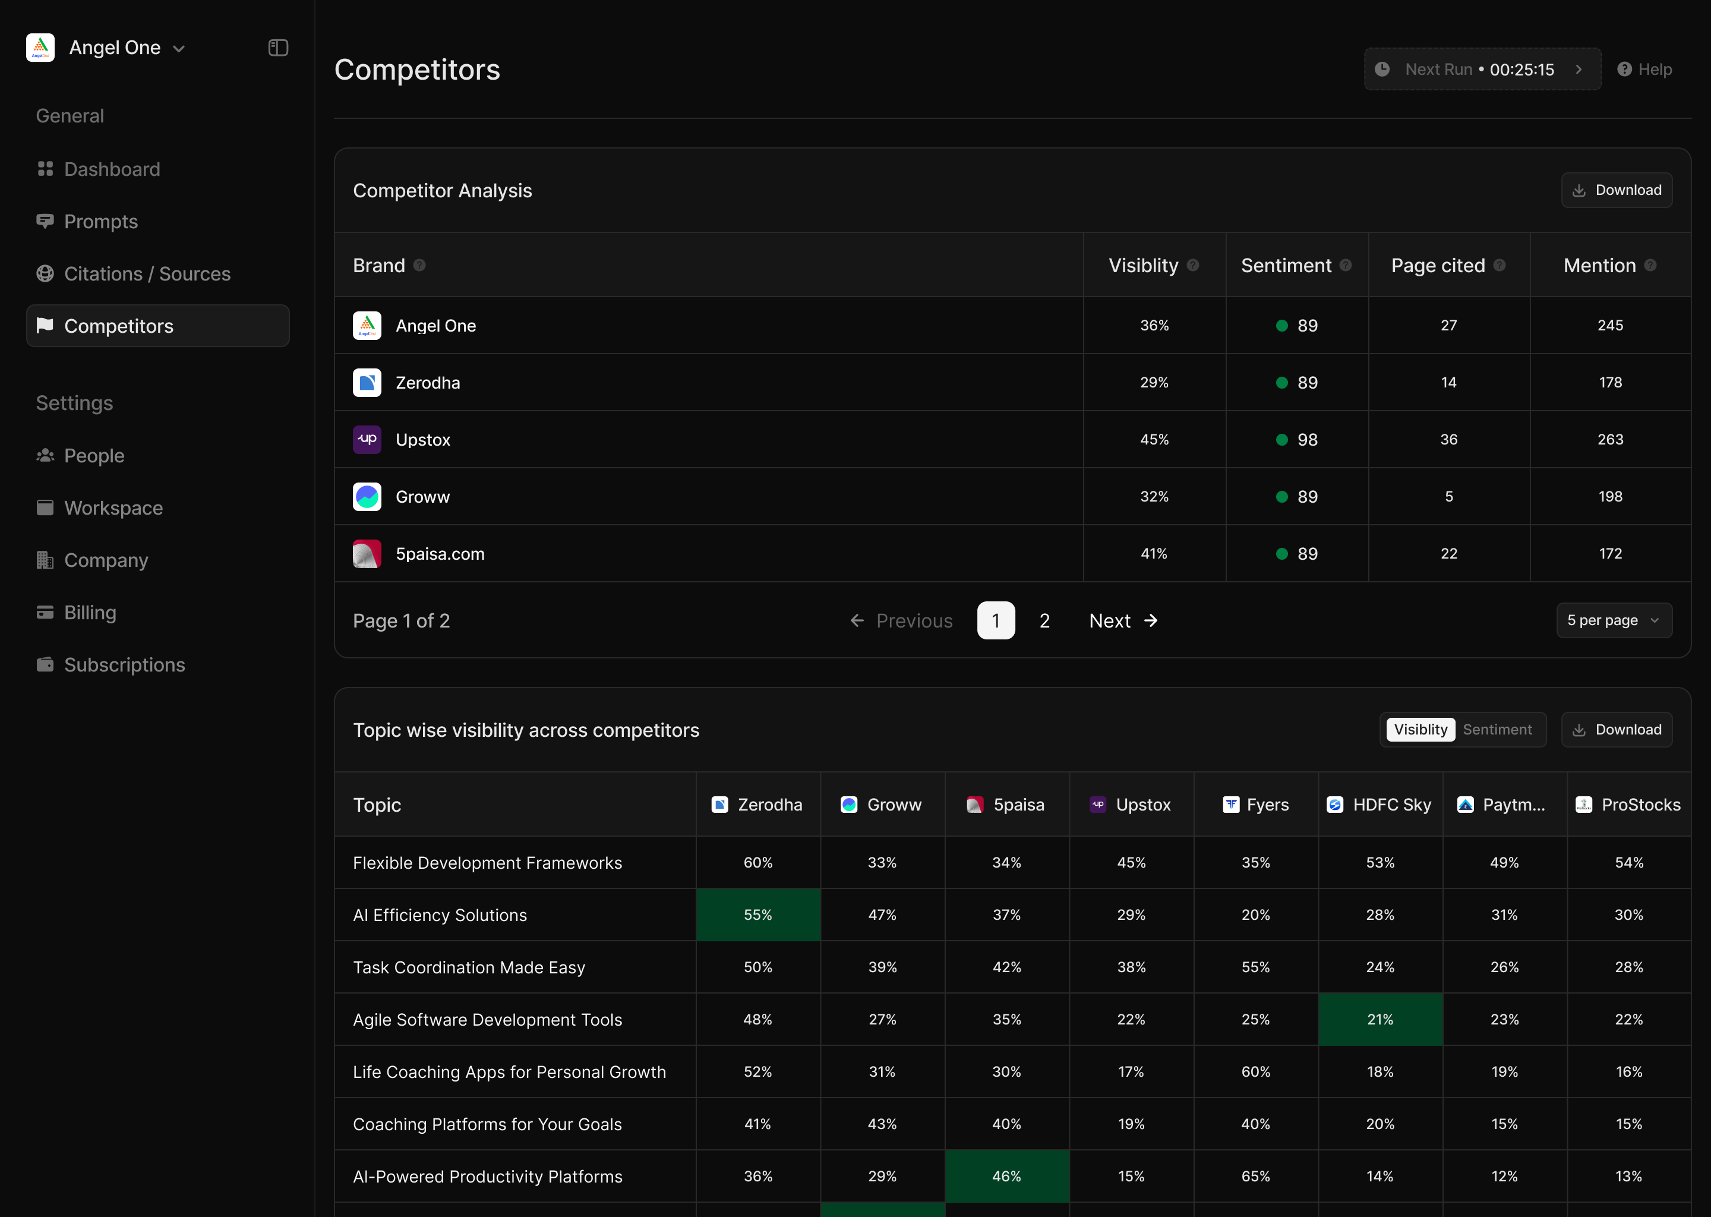
Task: Click the Subscriptions wallet icon
Action: (x=45, y=665)
